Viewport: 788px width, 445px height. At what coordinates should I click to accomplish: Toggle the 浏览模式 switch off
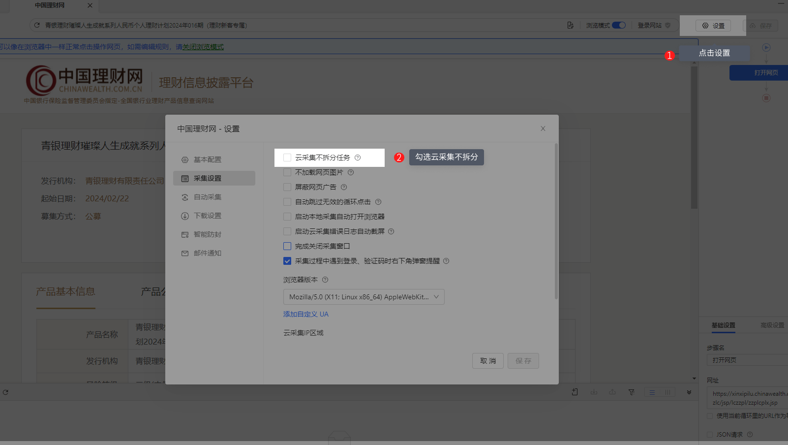click(x=619, y=25)
